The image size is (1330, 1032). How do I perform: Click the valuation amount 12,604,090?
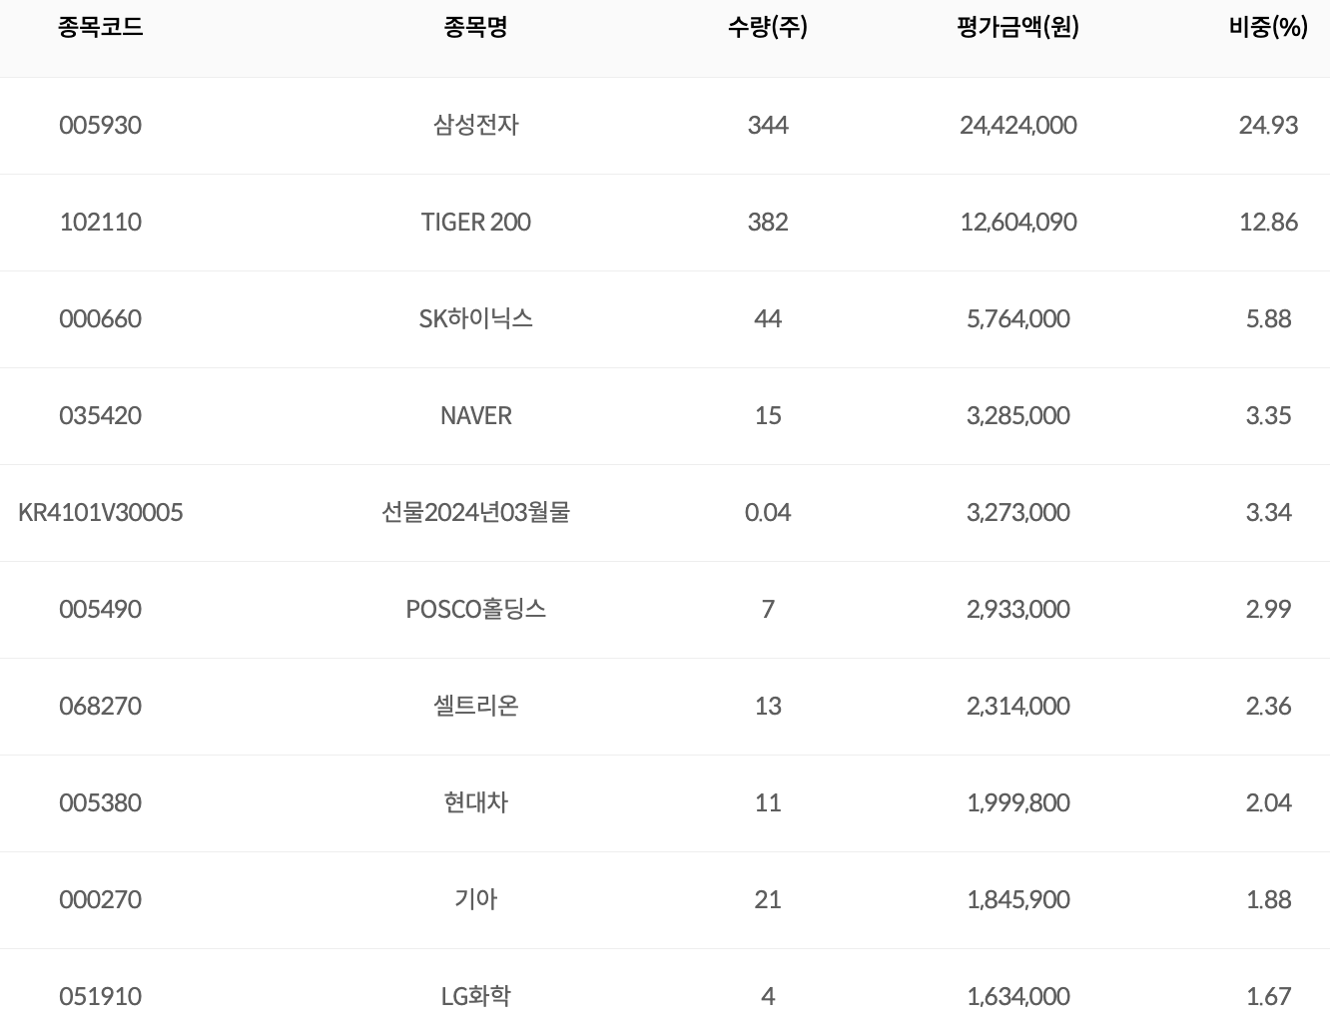coord(1018,222)
